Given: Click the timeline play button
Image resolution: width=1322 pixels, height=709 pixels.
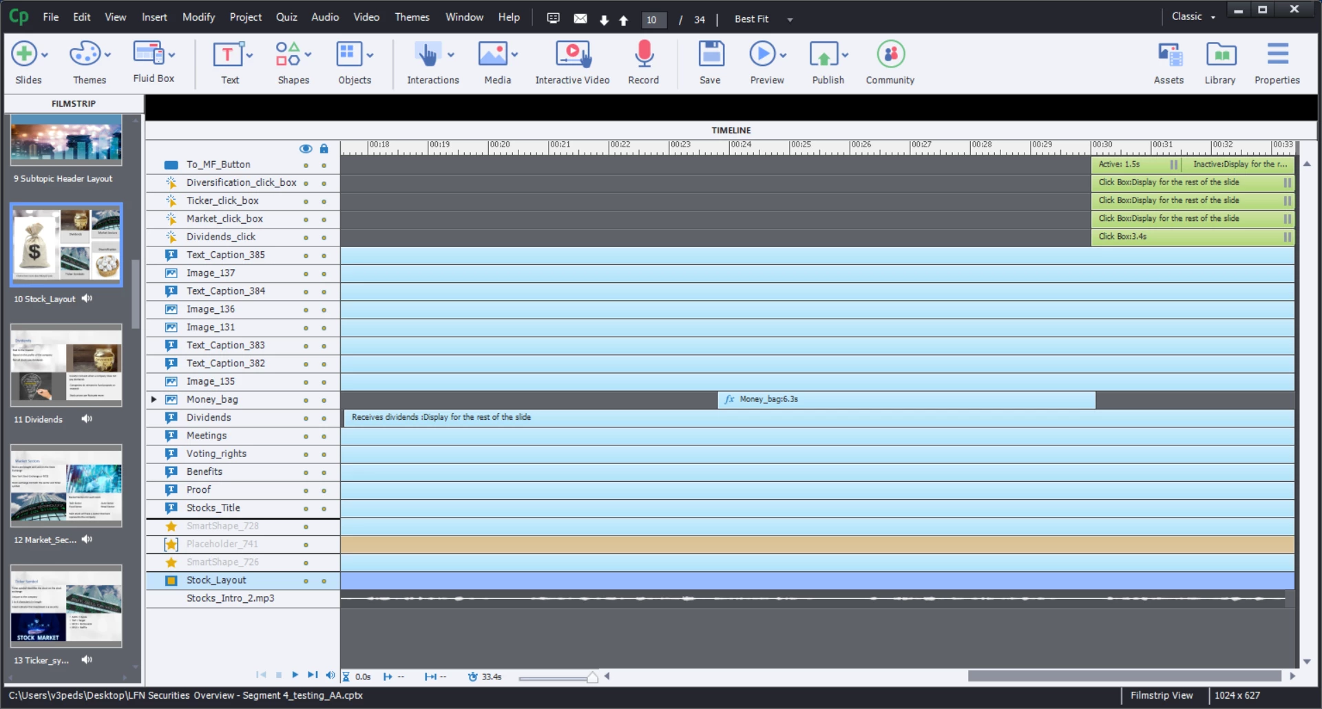Looking at the screenshot, I should click(295, 675).
